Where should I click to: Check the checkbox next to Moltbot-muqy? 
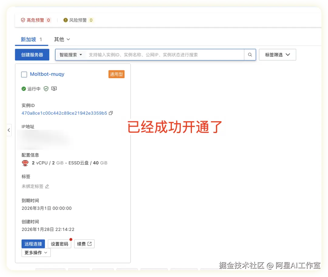point(24,74)
